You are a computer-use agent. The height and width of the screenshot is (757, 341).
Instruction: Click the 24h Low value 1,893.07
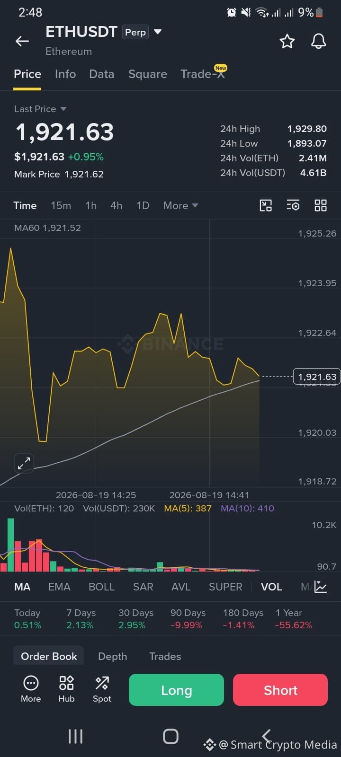point(307,143)
